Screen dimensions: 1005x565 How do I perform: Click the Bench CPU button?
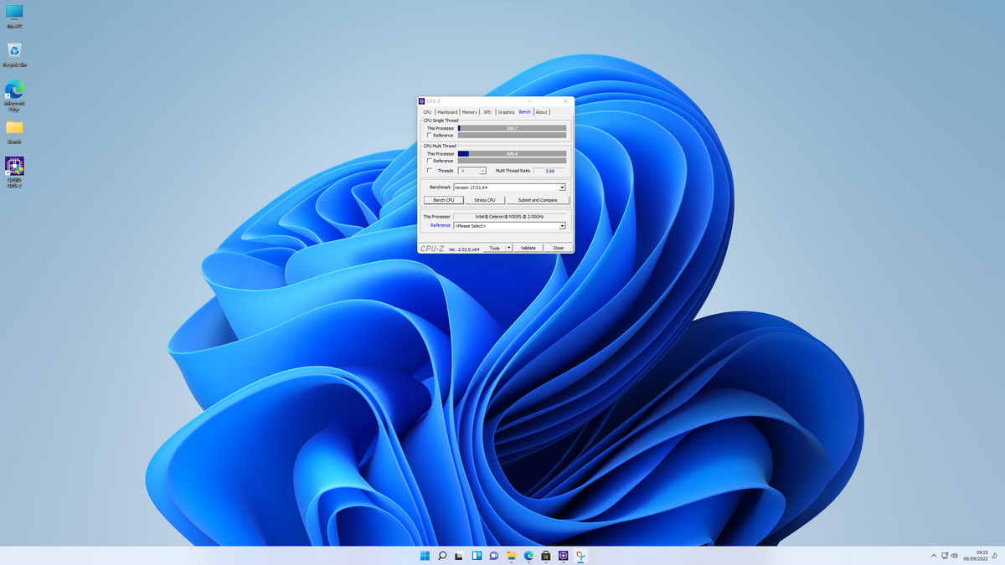point(444,200)
